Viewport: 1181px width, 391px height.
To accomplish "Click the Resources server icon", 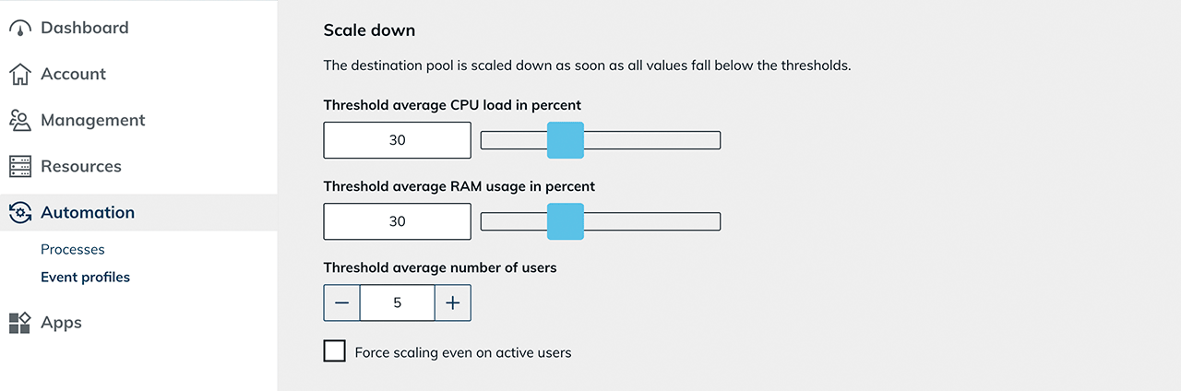I will pyautogui.click(x=20, y=167).
